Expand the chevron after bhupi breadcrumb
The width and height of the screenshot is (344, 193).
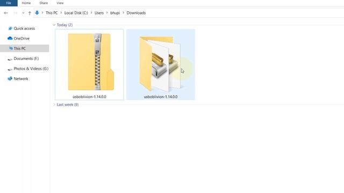pos(123,13)
